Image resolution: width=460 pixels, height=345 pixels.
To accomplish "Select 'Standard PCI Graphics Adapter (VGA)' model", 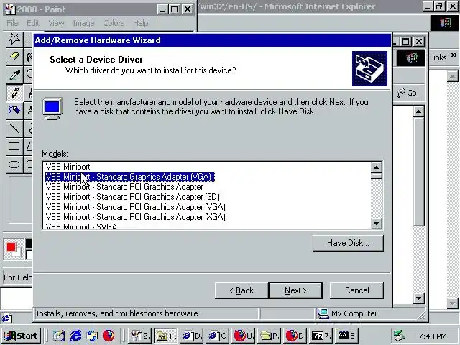I will pos(136,207).
